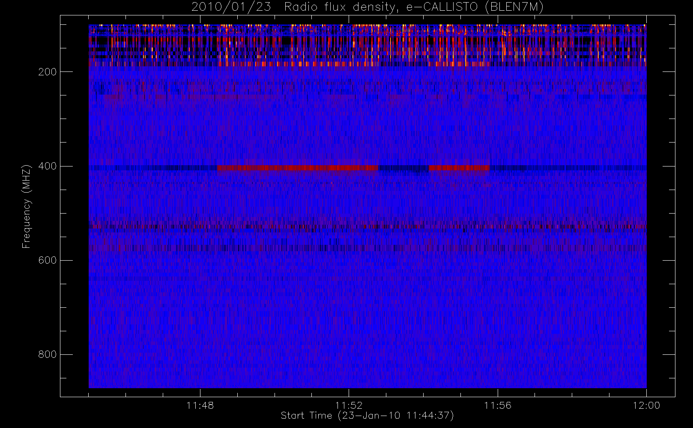Click the long red emission band near 400 MHz
693x428 pixels.
[x=298, y=168]
